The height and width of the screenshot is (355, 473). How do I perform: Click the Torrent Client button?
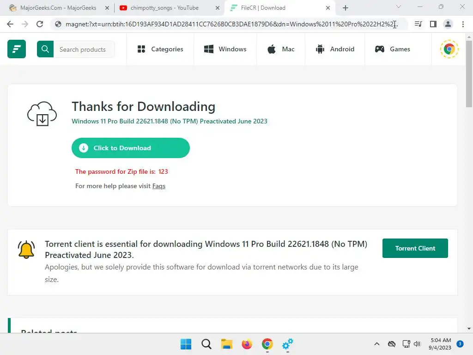click(415, 248)
